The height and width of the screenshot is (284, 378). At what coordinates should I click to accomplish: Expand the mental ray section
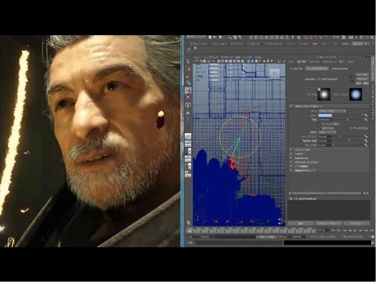point(292,158)
